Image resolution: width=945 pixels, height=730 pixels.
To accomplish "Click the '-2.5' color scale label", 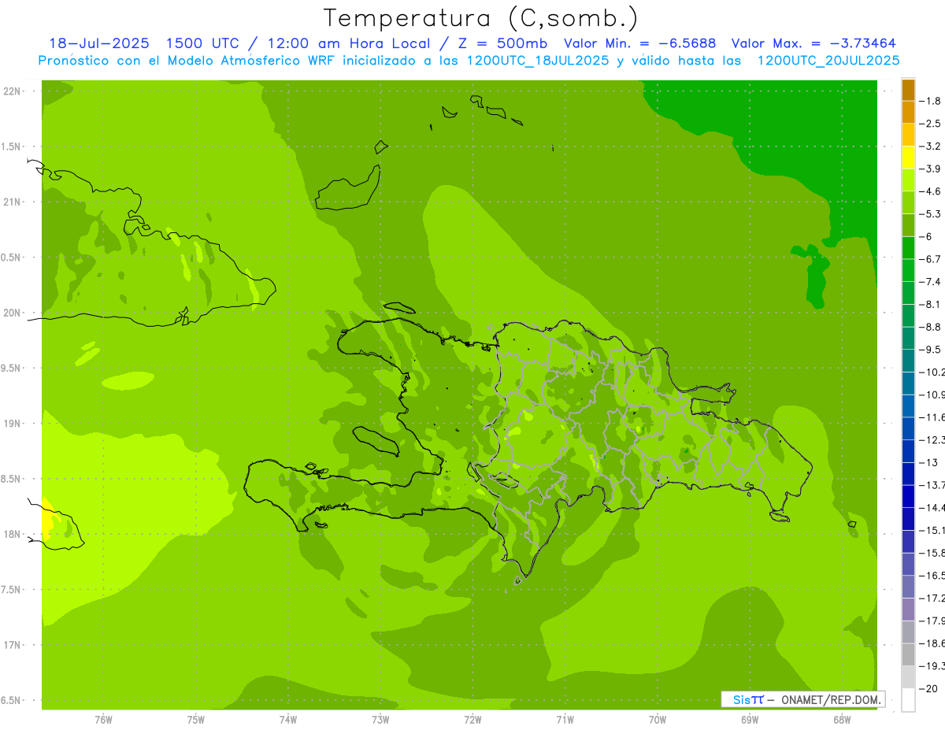I will 930,124.
